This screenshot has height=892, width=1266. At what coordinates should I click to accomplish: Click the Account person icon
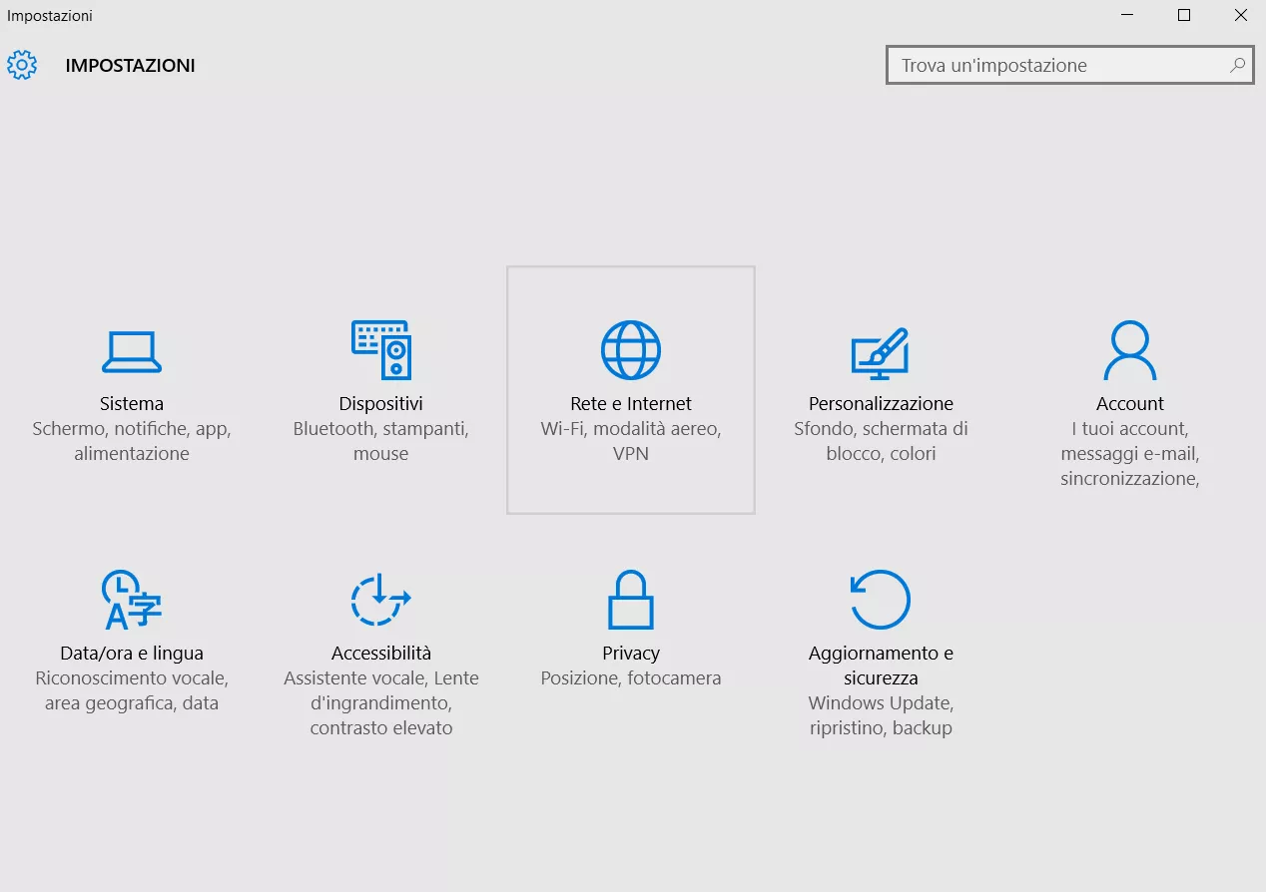pyautogui.click(x=1129, y=350)
